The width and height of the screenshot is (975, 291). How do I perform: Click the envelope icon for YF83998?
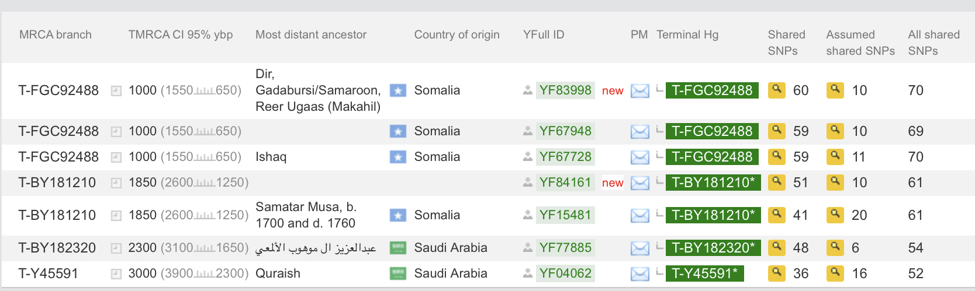coord(639,91)
